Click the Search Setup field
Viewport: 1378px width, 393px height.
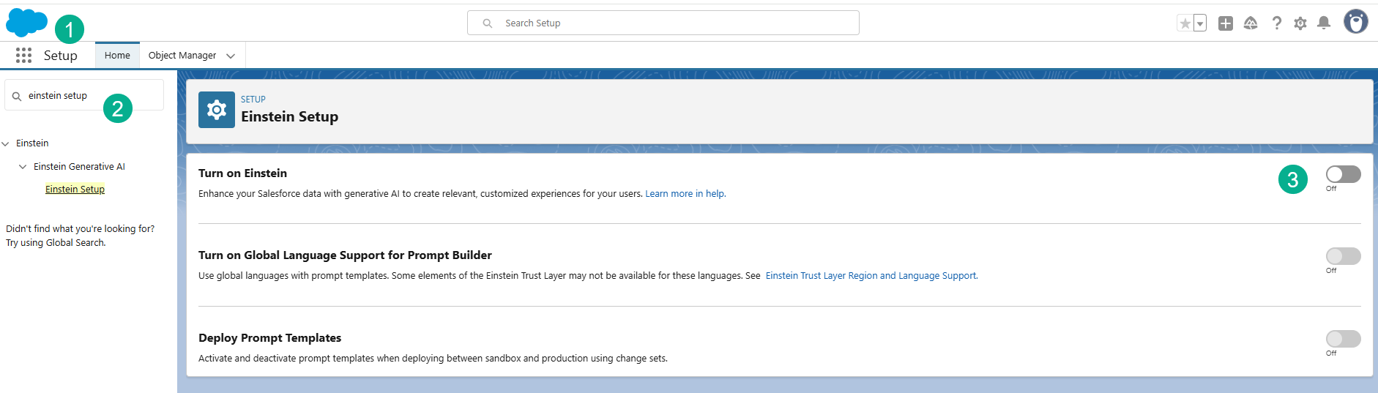(663, 23)
